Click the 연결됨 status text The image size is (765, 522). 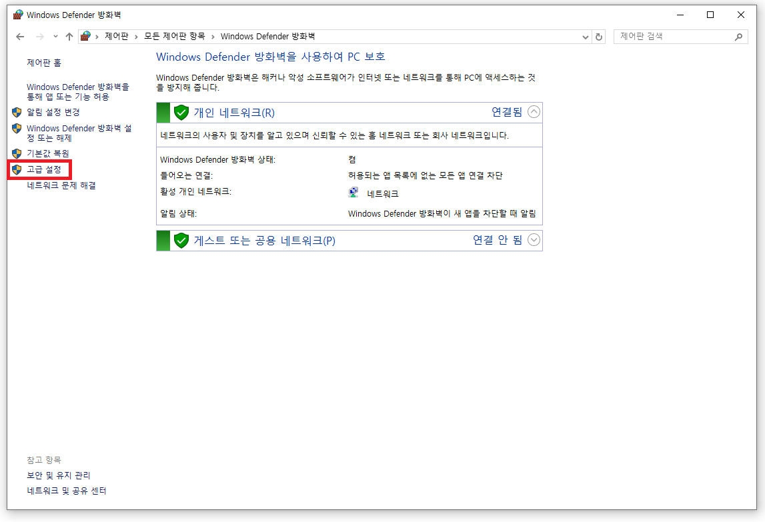click(507, 112)
